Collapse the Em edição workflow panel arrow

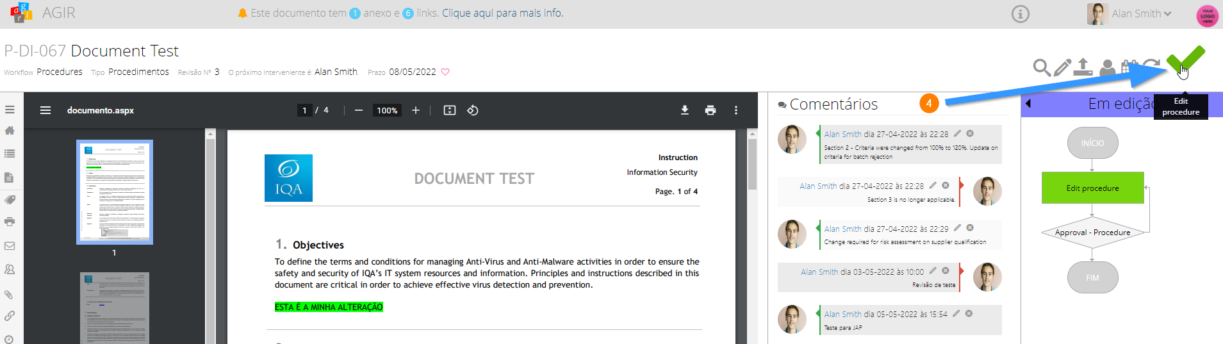(x=1028, y=104)
